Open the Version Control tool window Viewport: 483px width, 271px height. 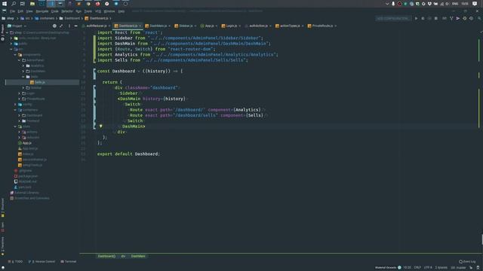[42, 261]
